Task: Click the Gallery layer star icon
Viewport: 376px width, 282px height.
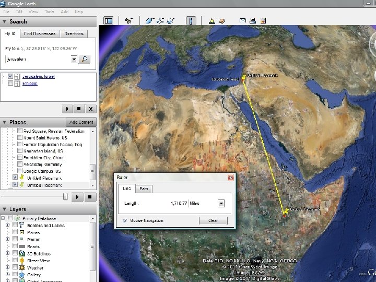Action: [x=22, y=275]
